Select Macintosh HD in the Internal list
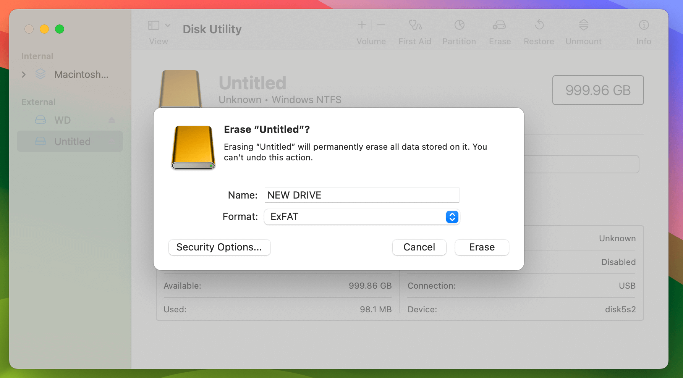Screen dimensions: 683x378 click(81, 74)
